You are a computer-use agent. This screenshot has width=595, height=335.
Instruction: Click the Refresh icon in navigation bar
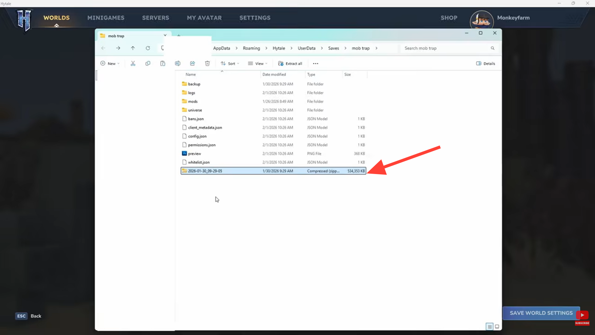[148, 48]
